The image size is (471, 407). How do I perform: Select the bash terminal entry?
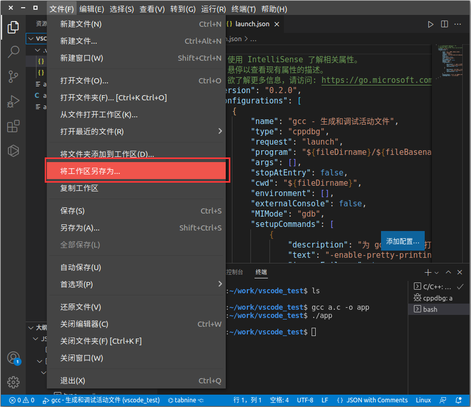[439, 309]
